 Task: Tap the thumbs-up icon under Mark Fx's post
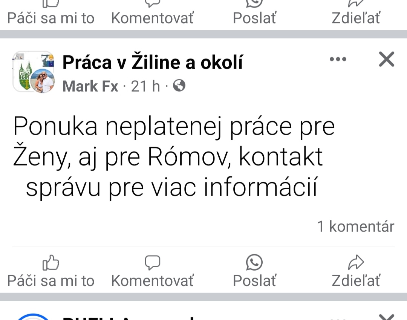[51, 263]
